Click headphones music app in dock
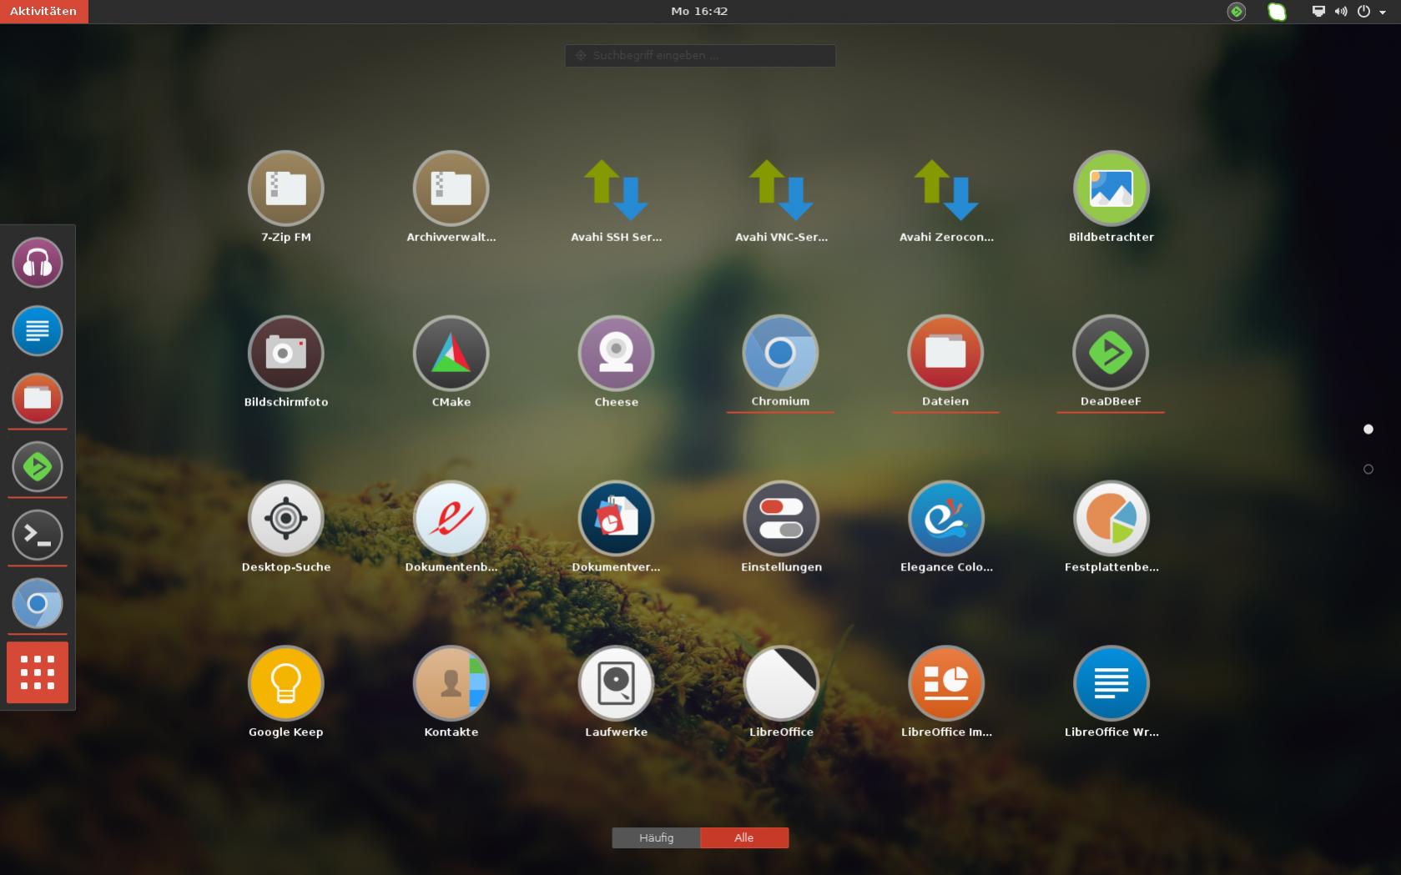 pos(38,263)
